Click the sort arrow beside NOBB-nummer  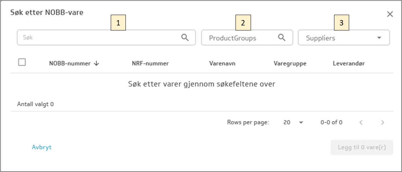coord(96,63)
